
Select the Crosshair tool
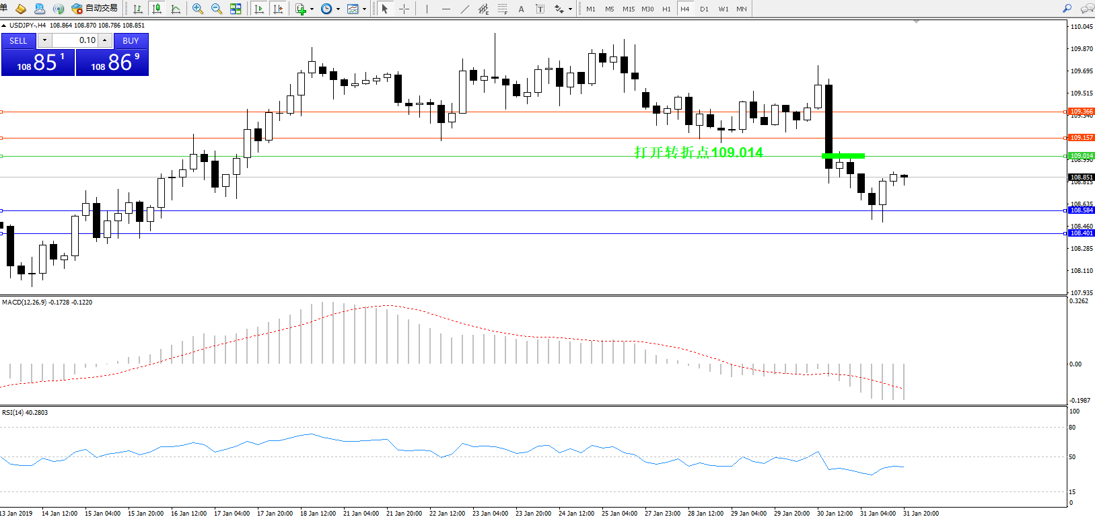point(404,9)
